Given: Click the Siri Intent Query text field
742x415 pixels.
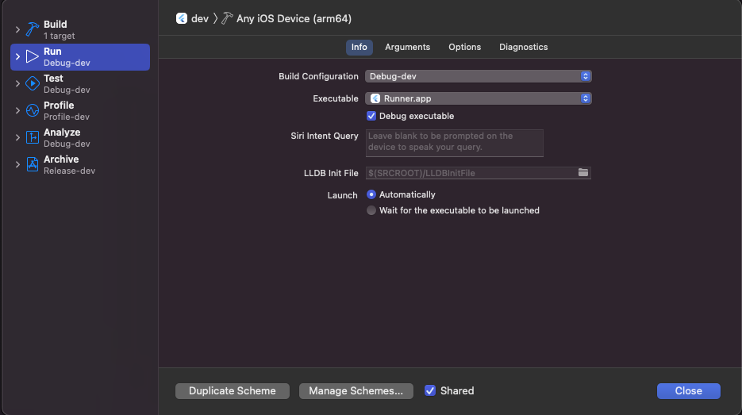Looking at the screenshot, I should (x=454, y=143).
